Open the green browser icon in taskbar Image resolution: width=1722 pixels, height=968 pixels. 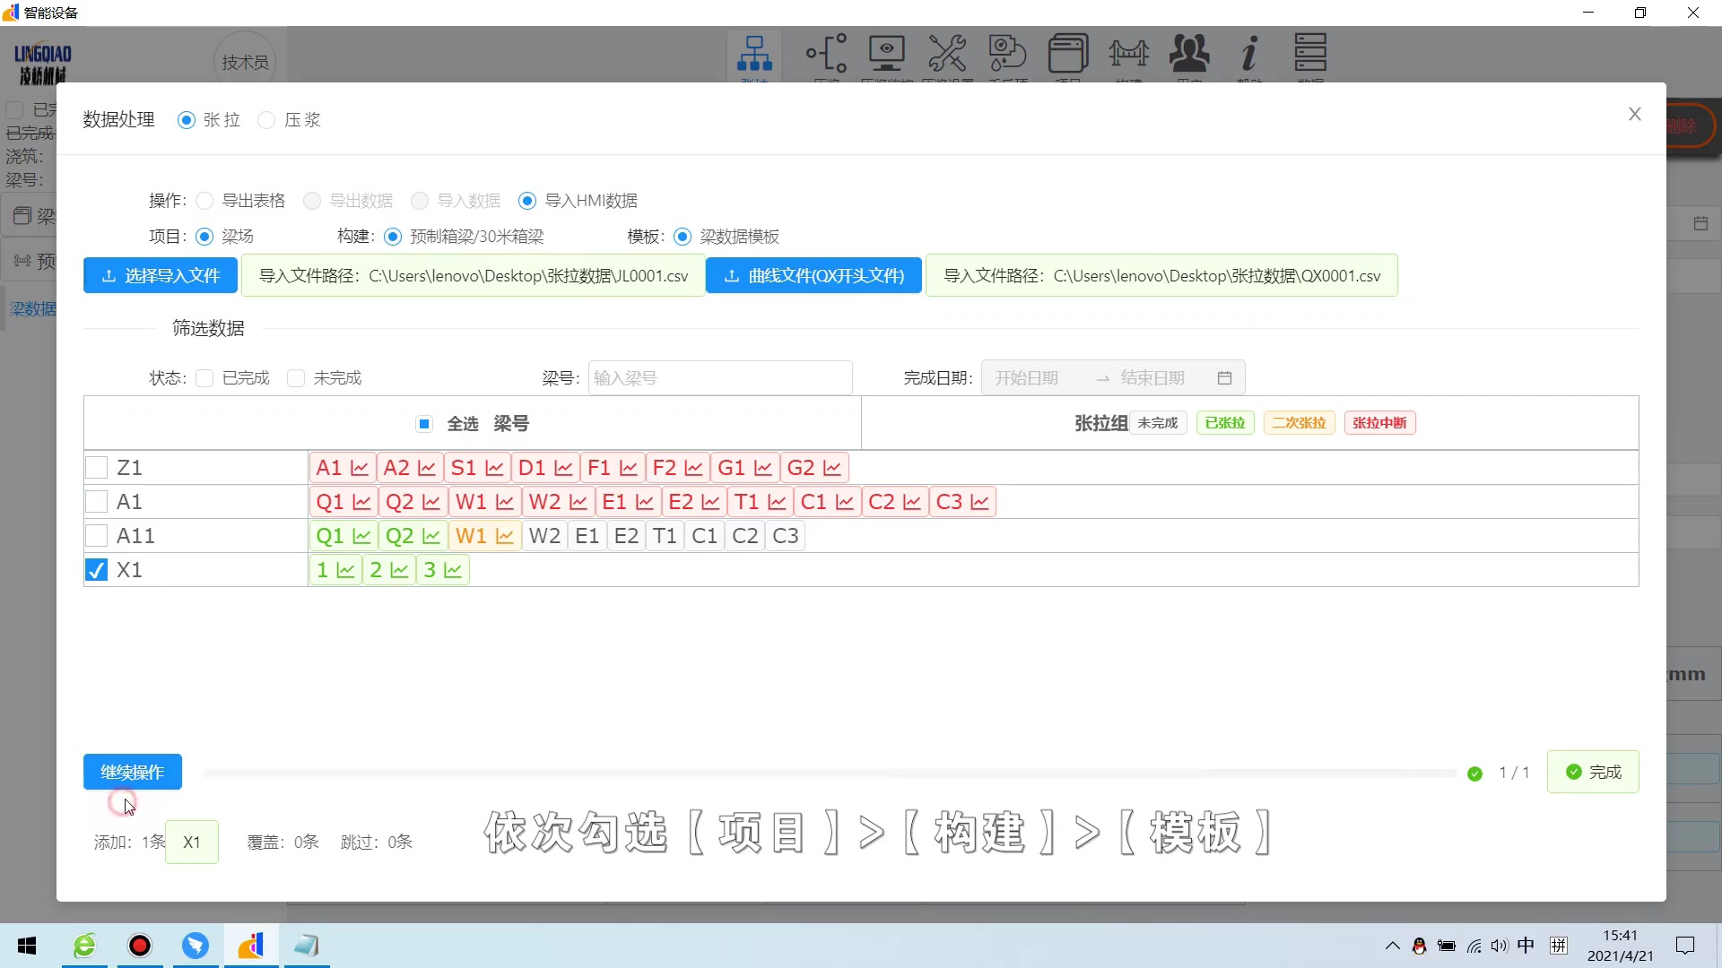[84, 946]
